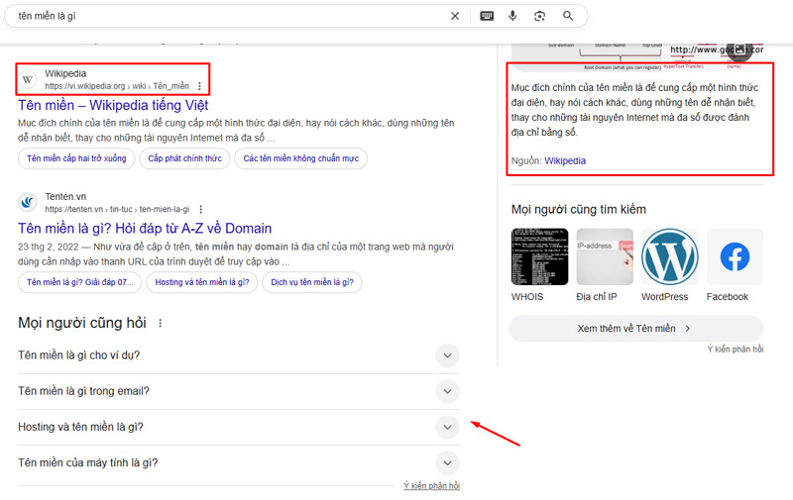Click the Wikipedia favicon icon
793x500 pixels.
point(28,79)
